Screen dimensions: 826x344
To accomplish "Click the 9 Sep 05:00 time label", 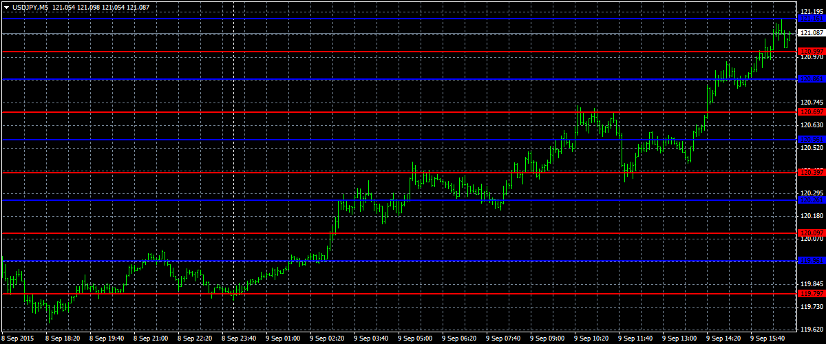I will click(x=416, y=338).
